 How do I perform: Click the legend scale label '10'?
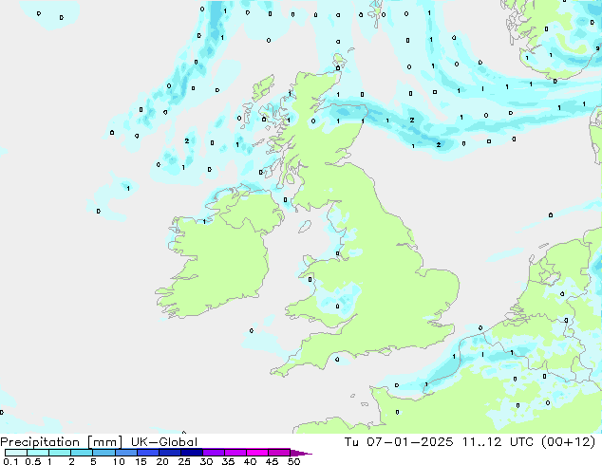[x=119, y=461]
